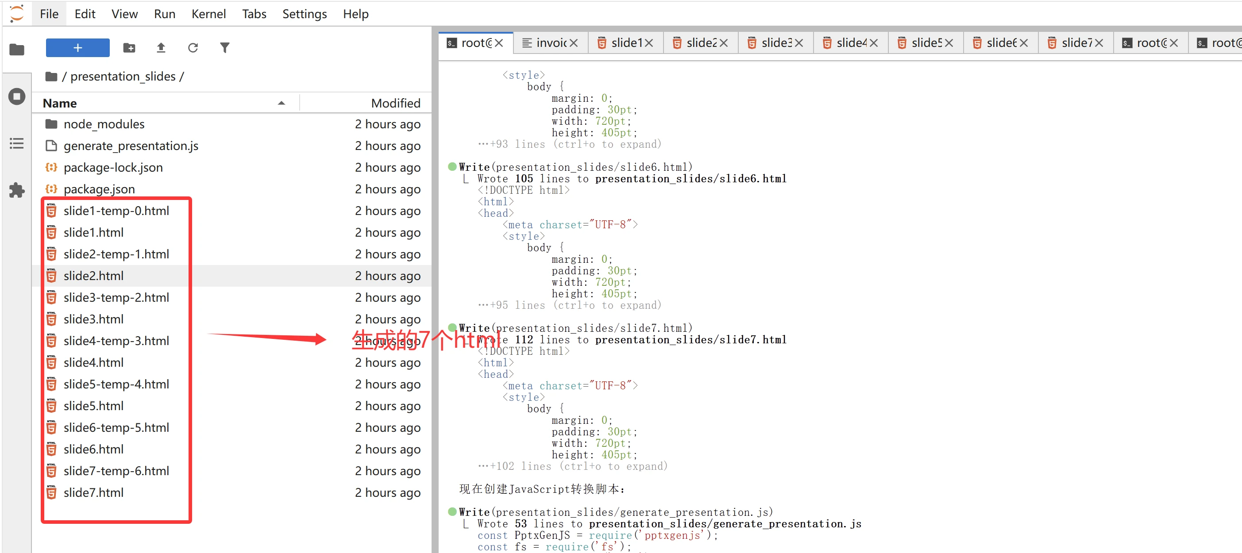This screenshot has height=553, width=1242.
Task: Click the root folder breadcrumb icon
Action: [51, 77]
